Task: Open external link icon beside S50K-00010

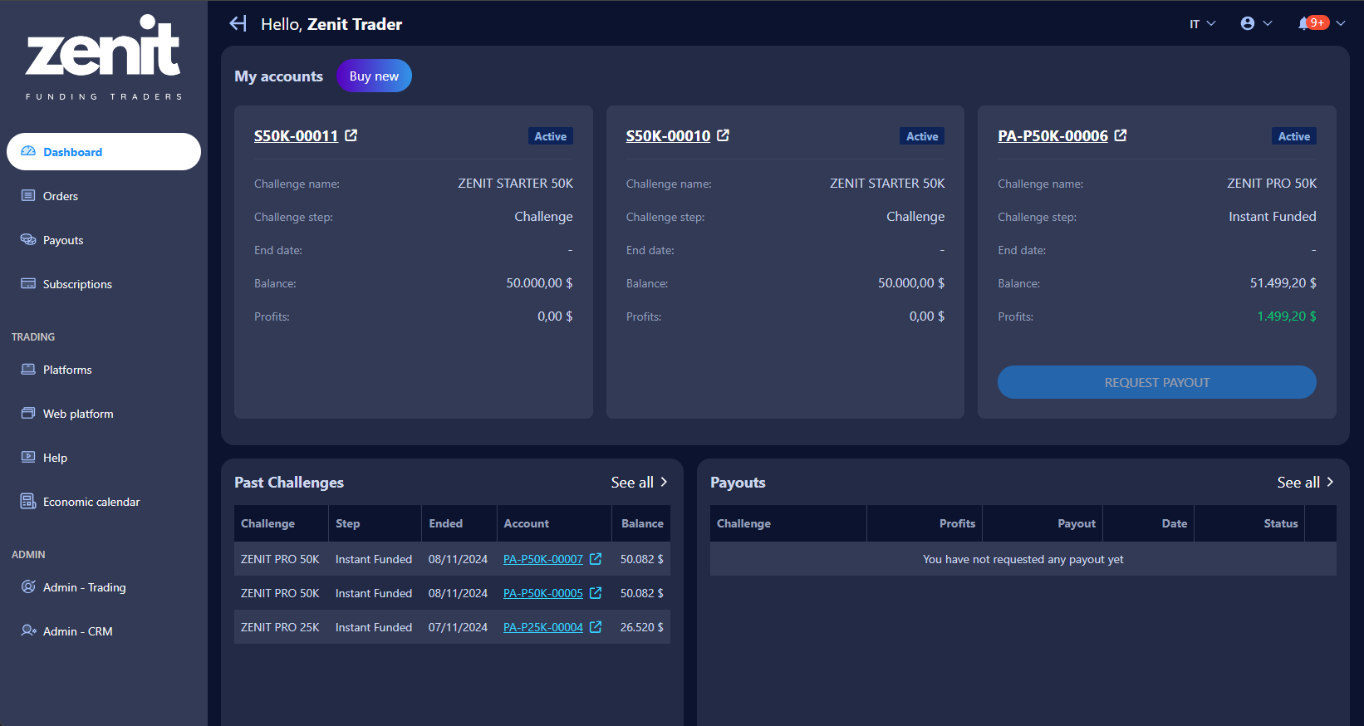Action: pyautogui.click(x=724, y=135)
